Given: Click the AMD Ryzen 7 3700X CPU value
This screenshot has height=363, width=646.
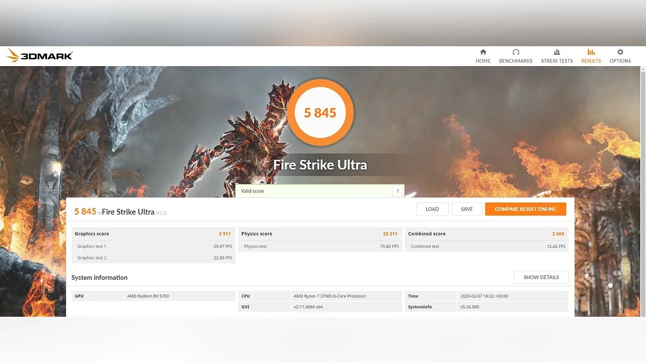Looking at the screenshot, I should pos(330,296).
